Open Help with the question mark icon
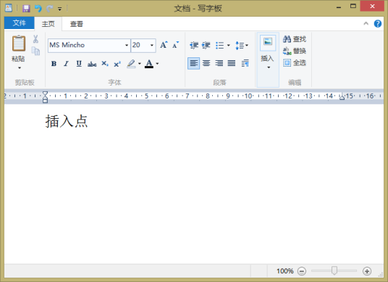Image resolution: width=388 pixels, height=282 pixels. point(378,24)
